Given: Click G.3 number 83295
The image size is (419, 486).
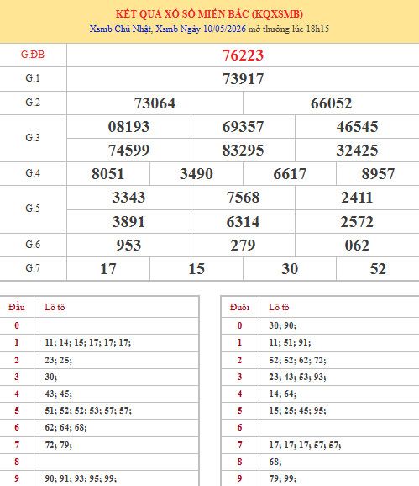Looking at the screenshot, I should [243, 150].
